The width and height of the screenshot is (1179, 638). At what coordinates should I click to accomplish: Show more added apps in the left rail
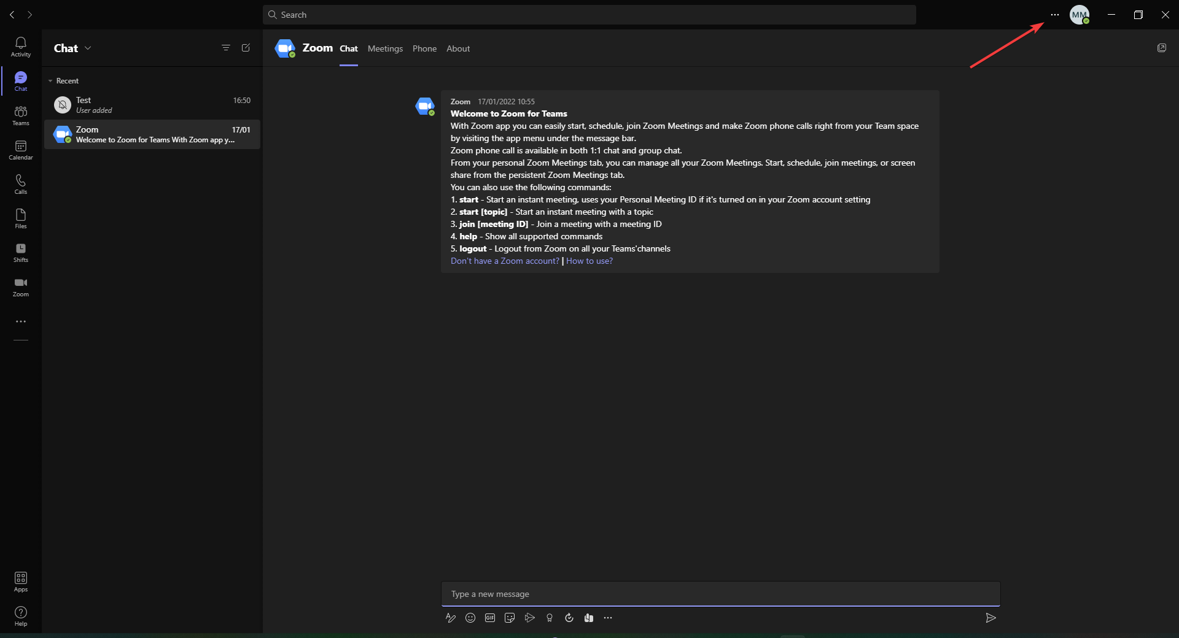(x=21, y=321)
